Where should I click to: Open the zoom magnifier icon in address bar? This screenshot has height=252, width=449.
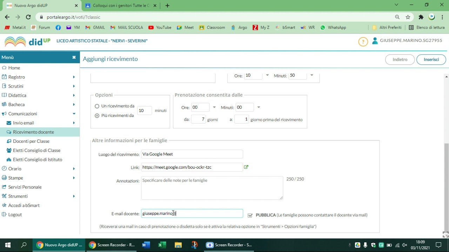tap(397, 17)
